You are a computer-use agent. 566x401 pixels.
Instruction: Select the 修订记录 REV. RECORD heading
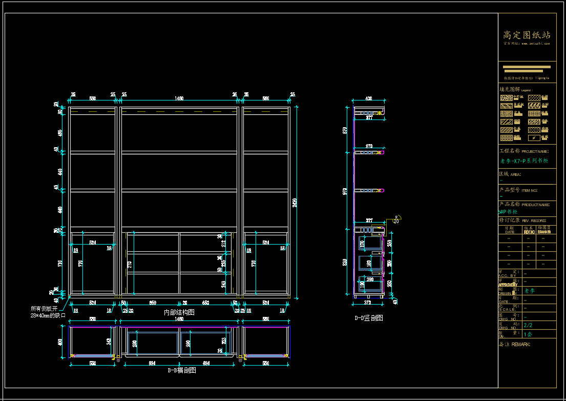[x=522, y=220]
